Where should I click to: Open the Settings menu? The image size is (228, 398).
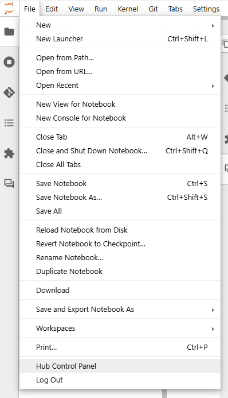point(206,9)
